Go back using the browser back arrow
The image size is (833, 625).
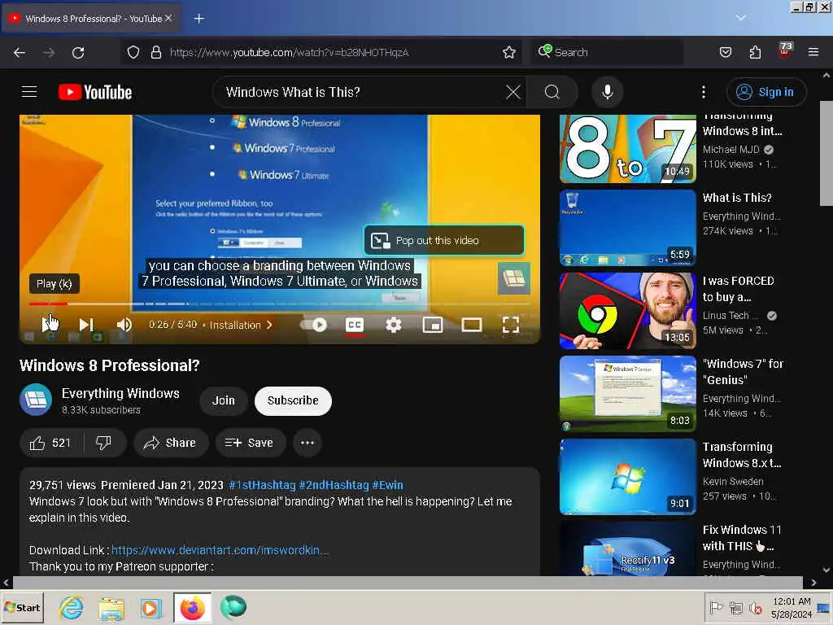(x=20, y=53)
